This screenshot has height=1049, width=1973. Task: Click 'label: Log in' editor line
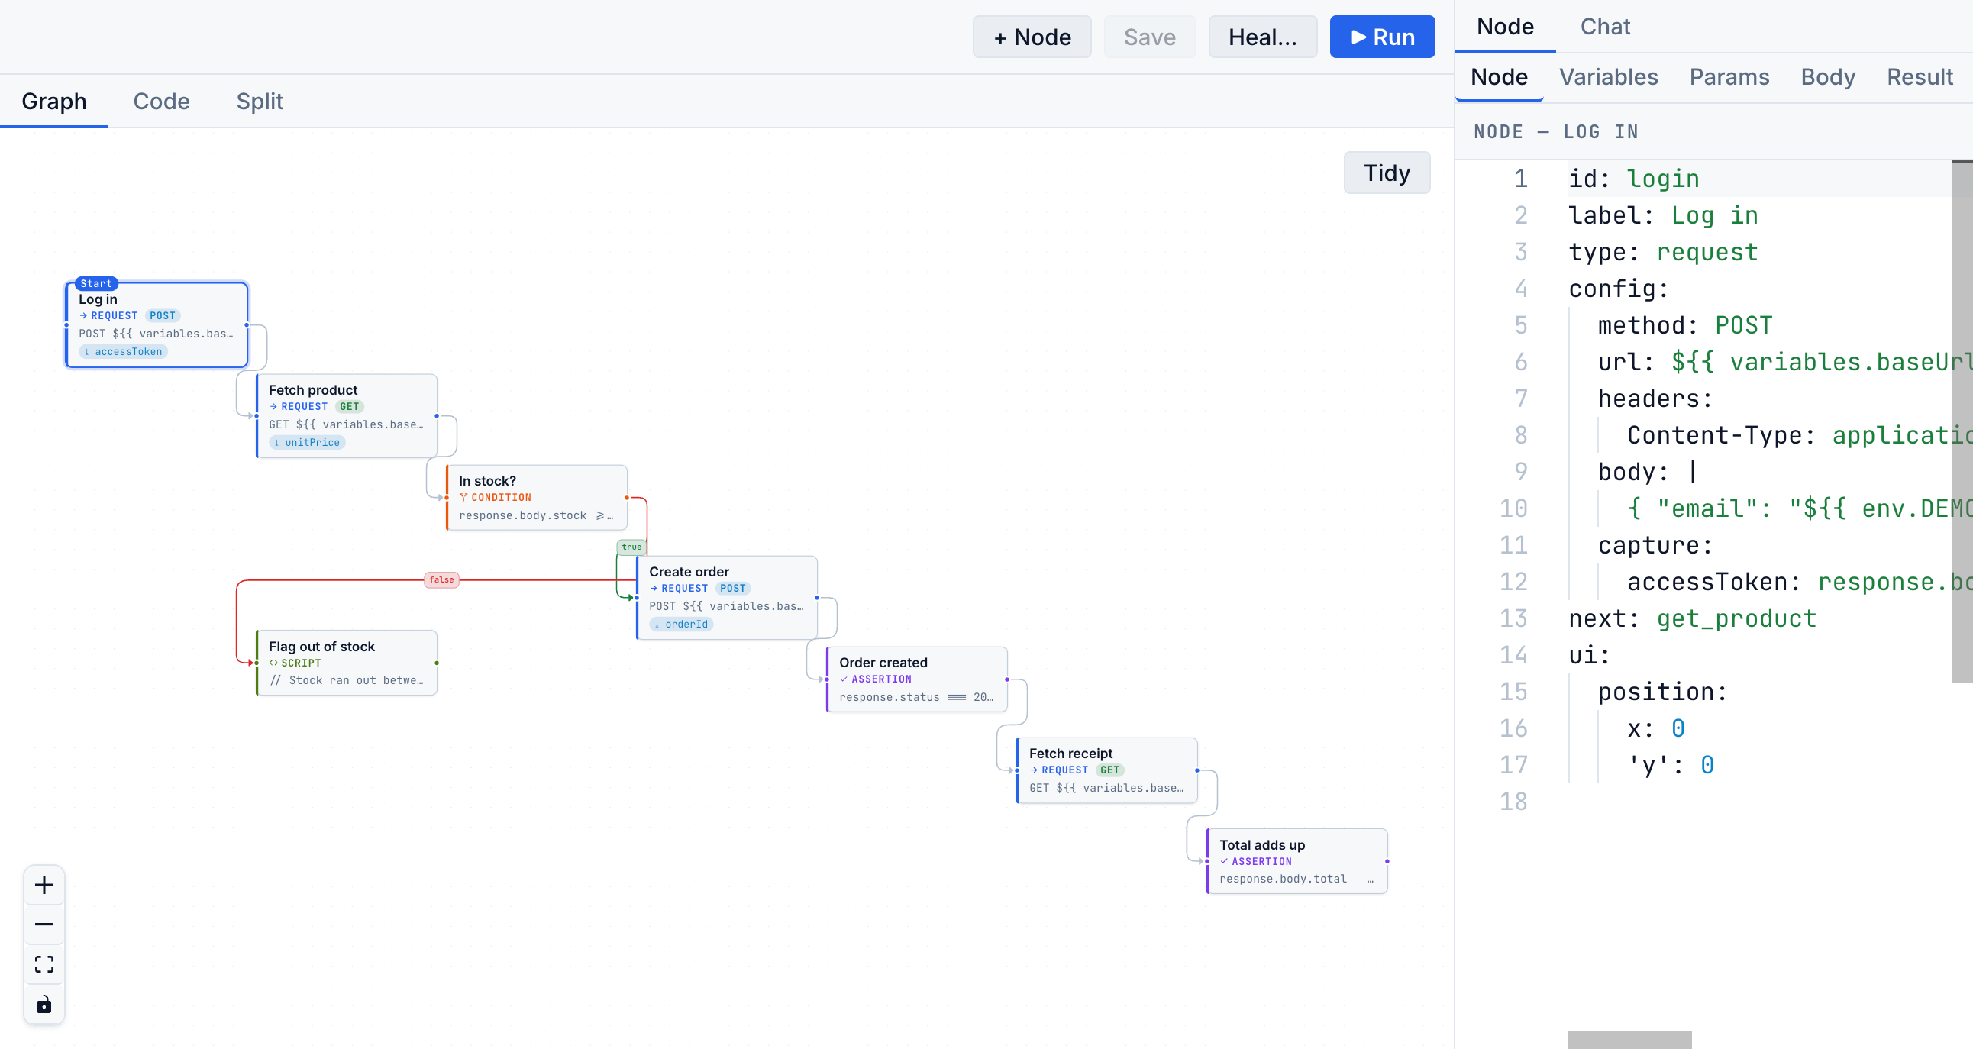point(1663,215)
